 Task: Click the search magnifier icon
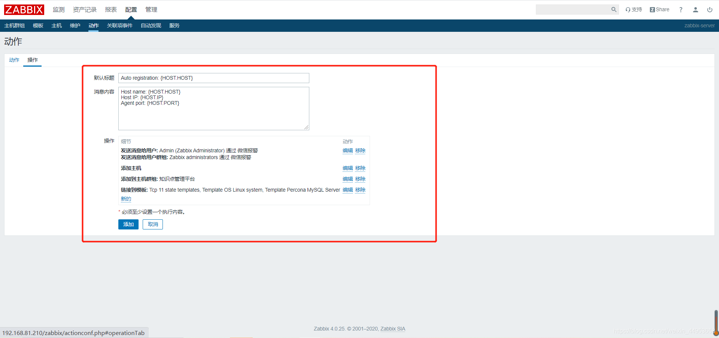(614, 10)
